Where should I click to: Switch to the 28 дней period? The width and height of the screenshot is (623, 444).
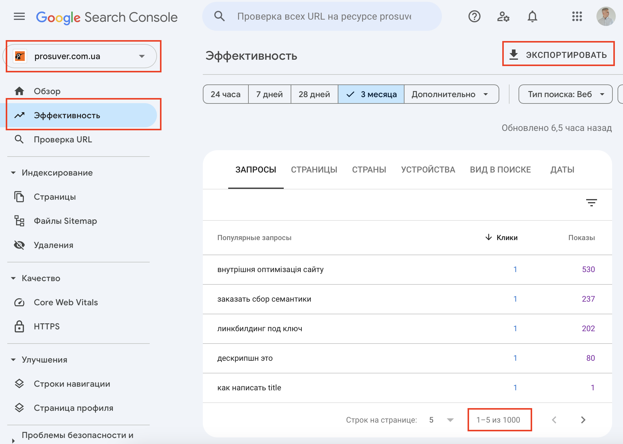click(314, 94)
